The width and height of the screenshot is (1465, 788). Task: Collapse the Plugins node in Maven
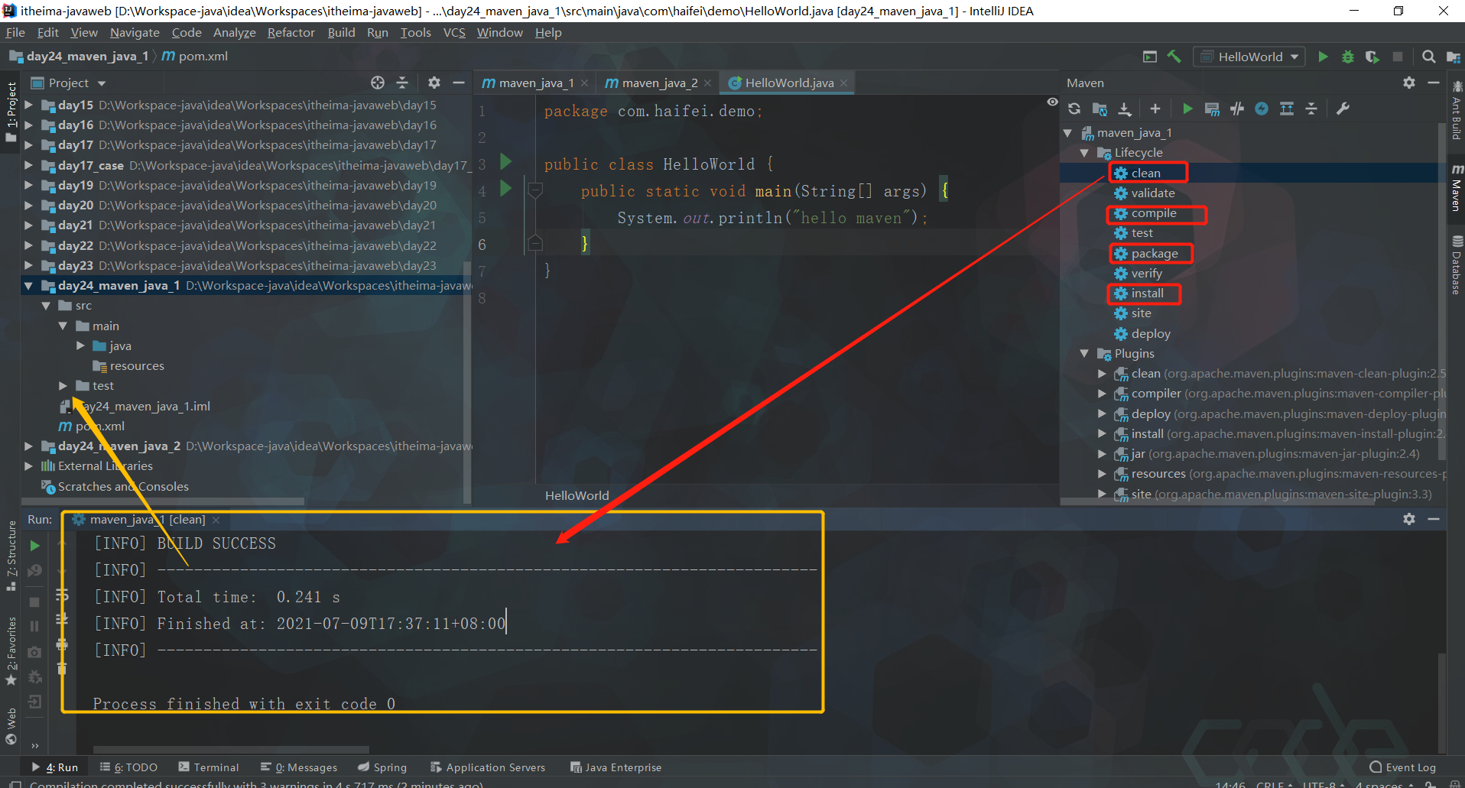[x=1084, y=354]
